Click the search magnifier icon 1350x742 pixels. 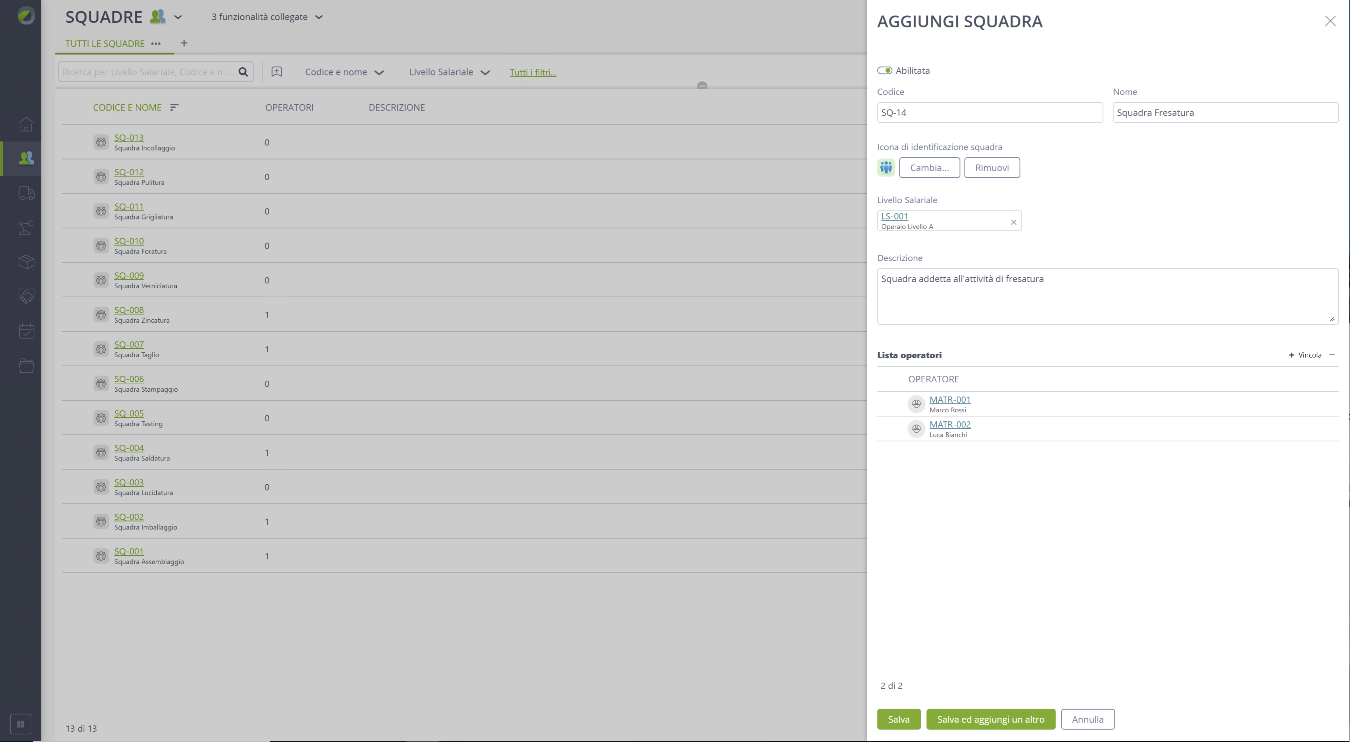tap(243, 72)
